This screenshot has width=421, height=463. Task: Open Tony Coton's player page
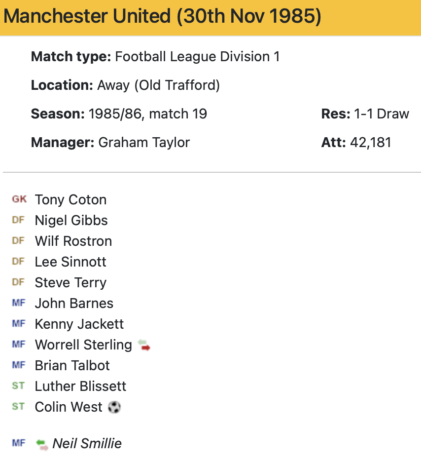pyautogui.click(x=70, y=200)
